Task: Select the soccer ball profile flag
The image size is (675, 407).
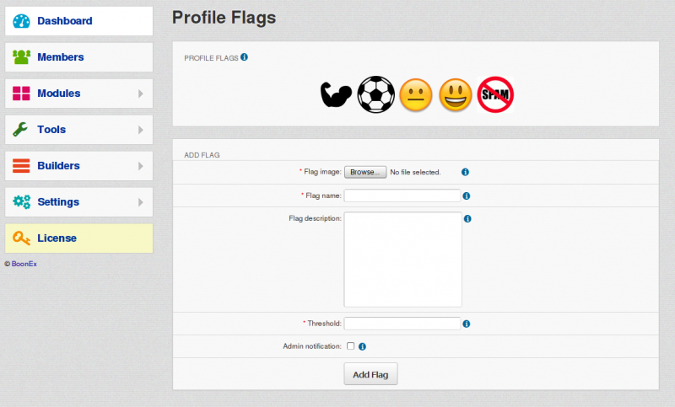Action: [x=375, y=94]
